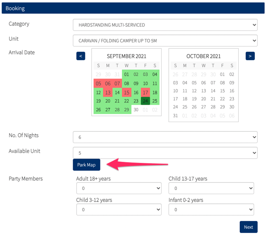Expand the Available Unit dropdown

(x=165, y=153)
